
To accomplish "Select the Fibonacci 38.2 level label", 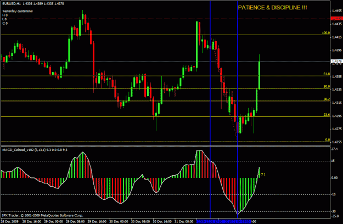I will click(327, 99).
